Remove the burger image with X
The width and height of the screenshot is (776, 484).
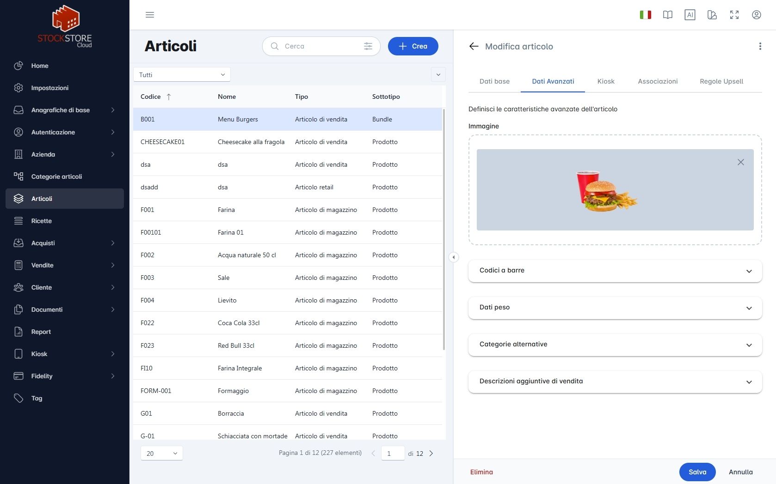click(x=741, y=162)
